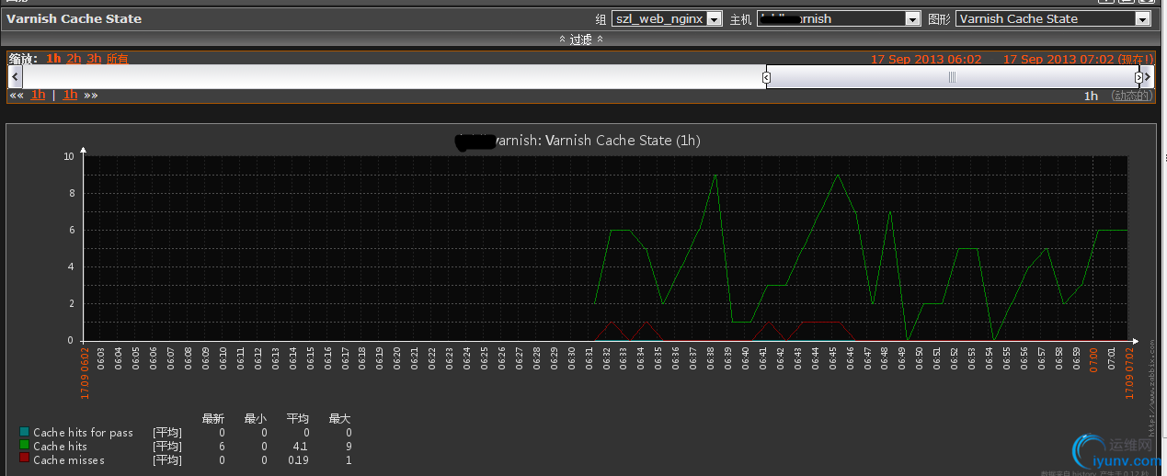The width and height of the screenshot is (1167, 476).
Task: Click the maximum value 9 for Cache hits
Action: coord(348,446)
